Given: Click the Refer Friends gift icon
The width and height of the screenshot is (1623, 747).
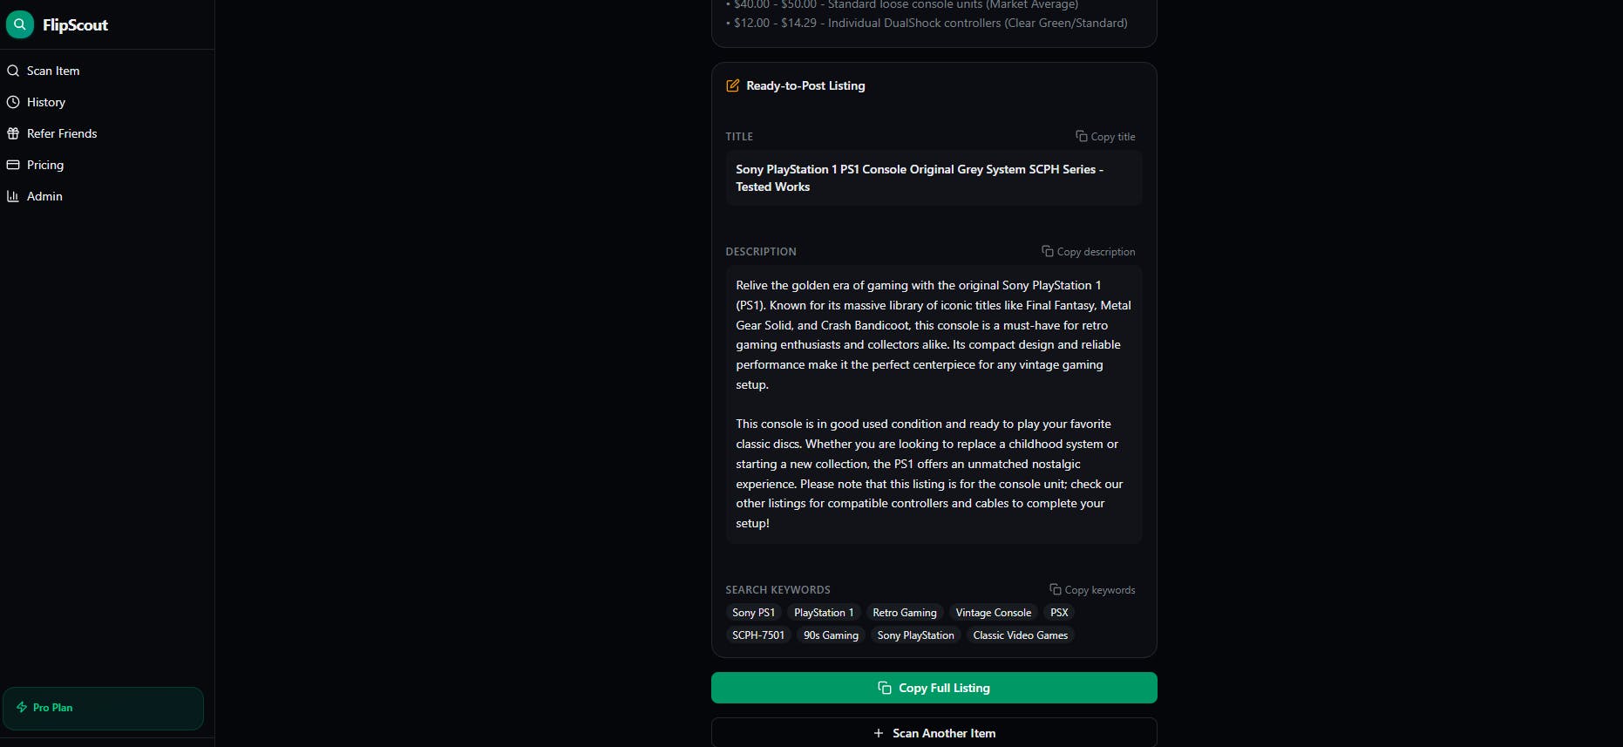Looking at the screenshot, I should (x=13, y=133).
